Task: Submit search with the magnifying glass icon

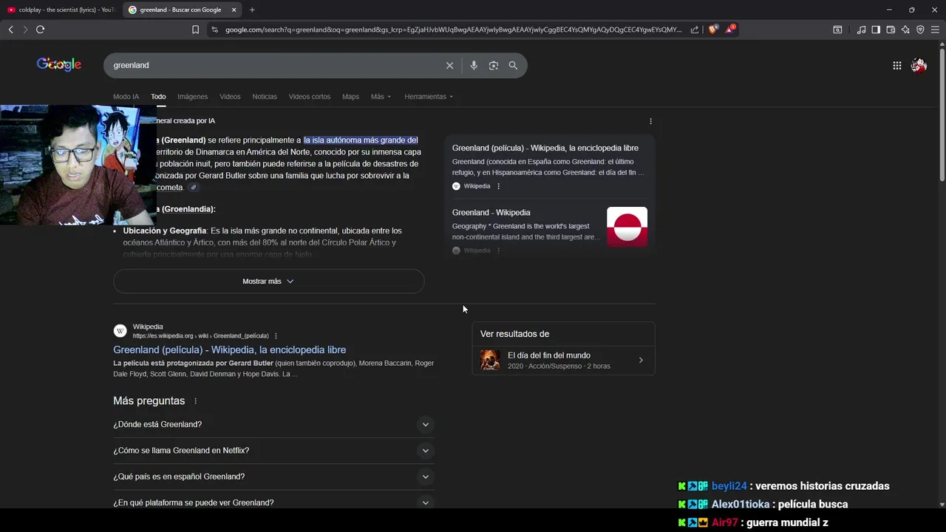Action: pyautogui.click(x=513, y=65)
